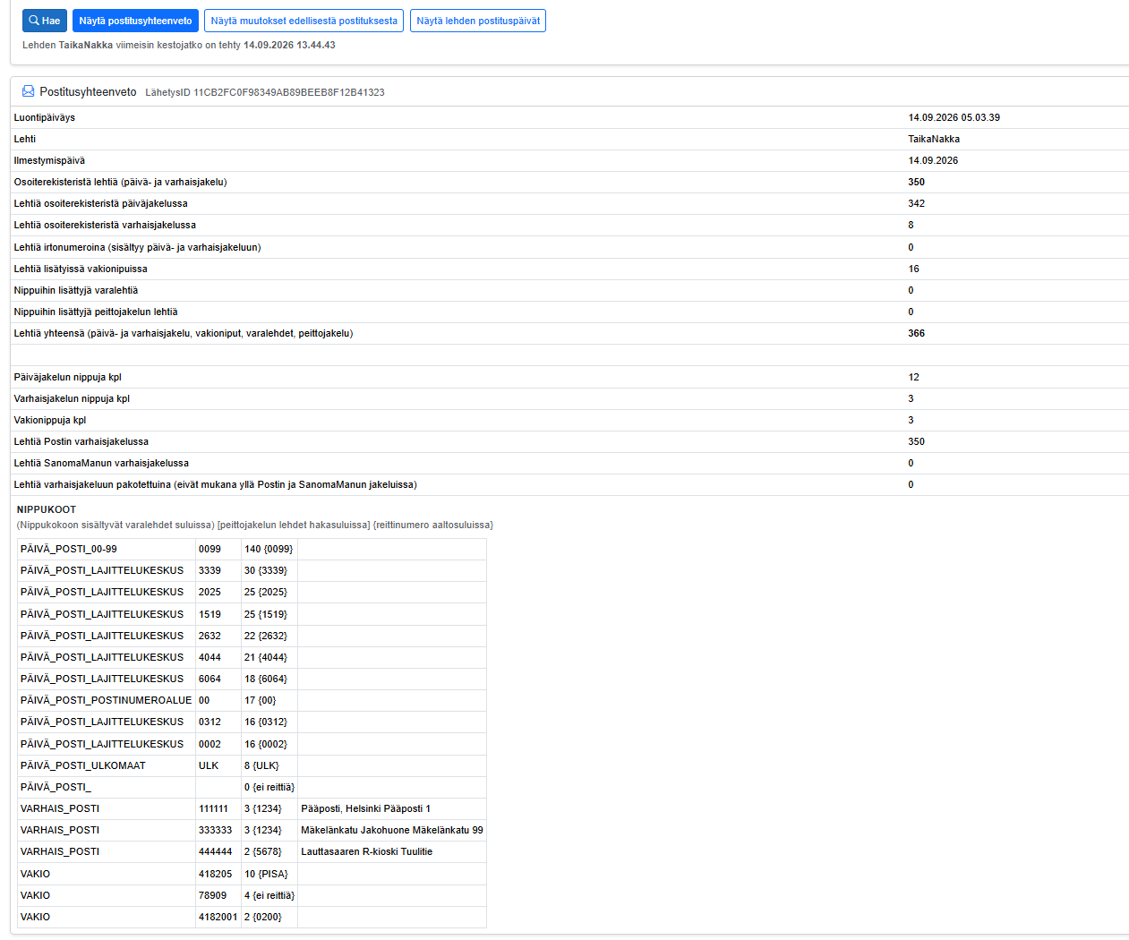Click the Lehtiä SanomaManun varhaisjakelussa label
The image size is (1129, 940).
click(x=101, y=463)
